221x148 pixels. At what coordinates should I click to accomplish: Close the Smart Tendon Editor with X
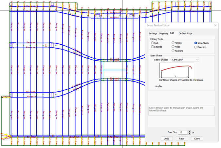click(x=215, y=25)
